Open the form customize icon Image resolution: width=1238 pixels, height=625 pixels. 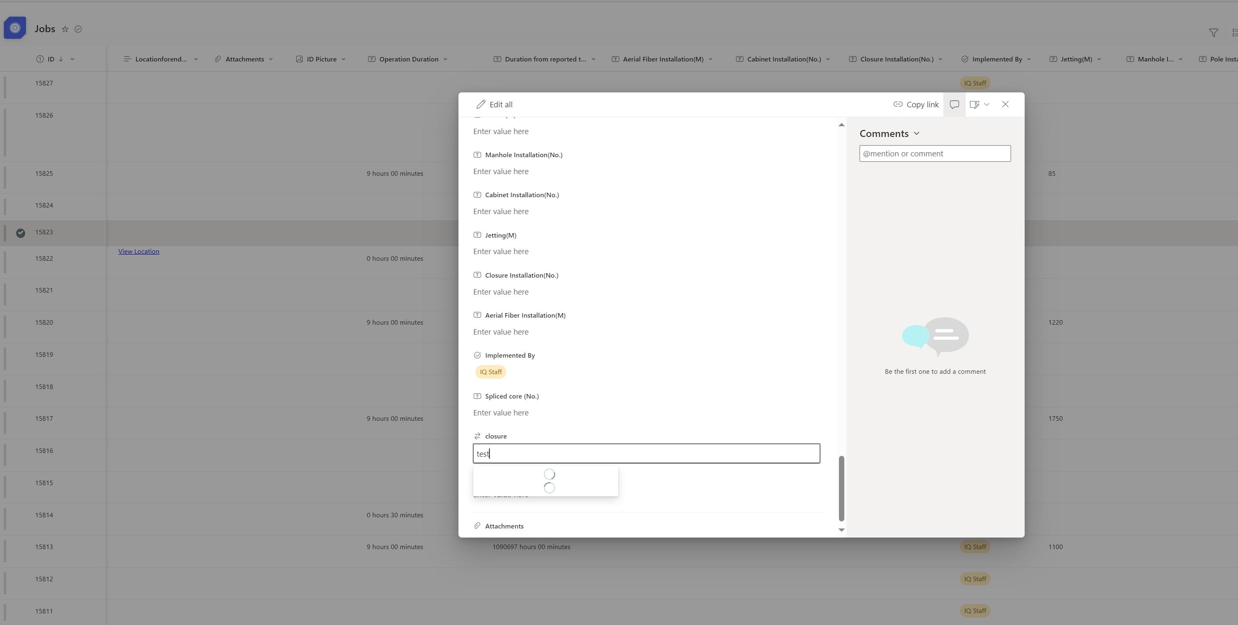(x=974, y=104)
